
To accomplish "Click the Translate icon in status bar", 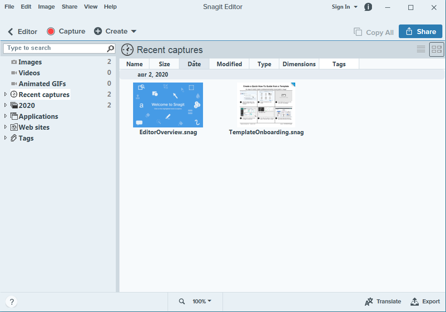I will pyautogui.click(x=369, y=302).
